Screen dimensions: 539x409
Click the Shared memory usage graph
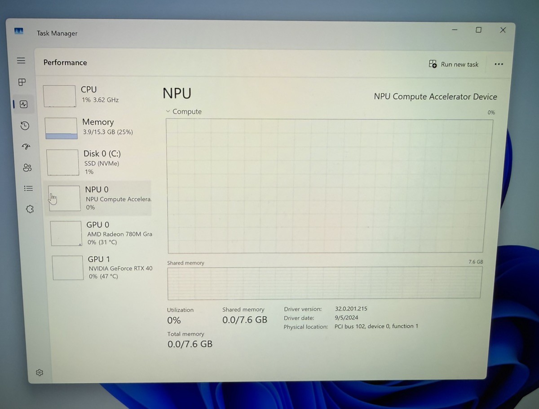[324, 283]
